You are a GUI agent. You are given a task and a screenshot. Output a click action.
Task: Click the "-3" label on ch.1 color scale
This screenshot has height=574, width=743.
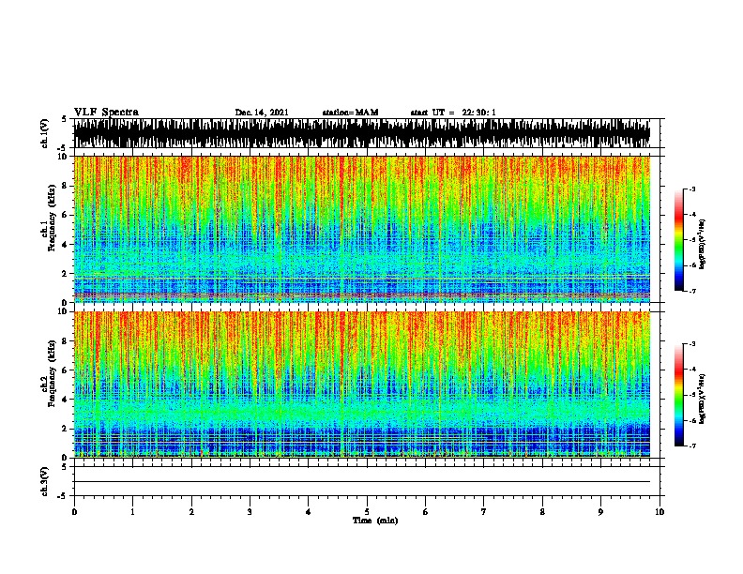(x=691, y=189)
